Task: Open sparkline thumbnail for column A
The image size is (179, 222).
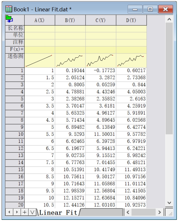Action: (x=40, y=61)
